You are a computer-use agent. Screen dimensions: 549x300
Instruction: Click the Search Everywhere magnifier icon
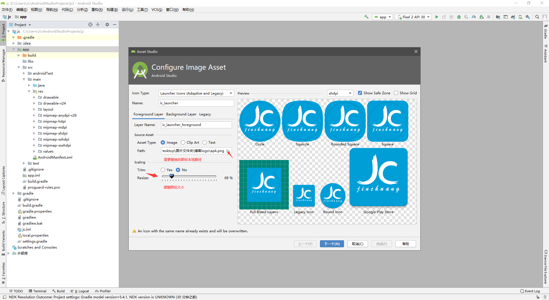point(537,17)
